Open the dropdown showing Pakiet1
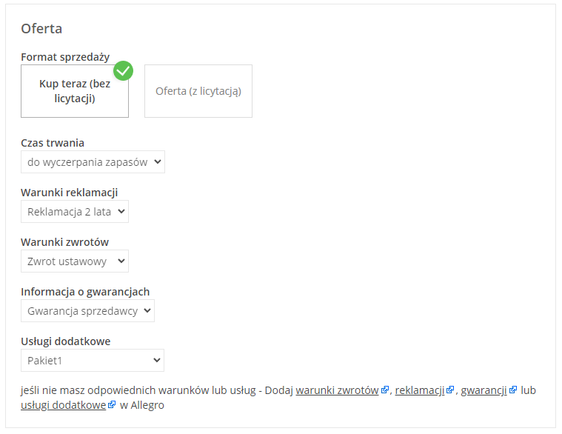The image size is (562, 434). point(93,360)
